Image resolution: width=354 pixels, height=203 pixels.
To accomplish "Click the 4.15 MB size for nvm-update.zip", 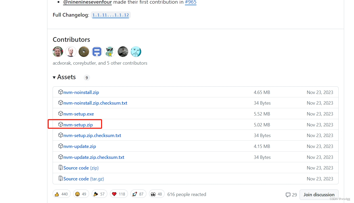I will pyautogui.click(x=262, y=146).
